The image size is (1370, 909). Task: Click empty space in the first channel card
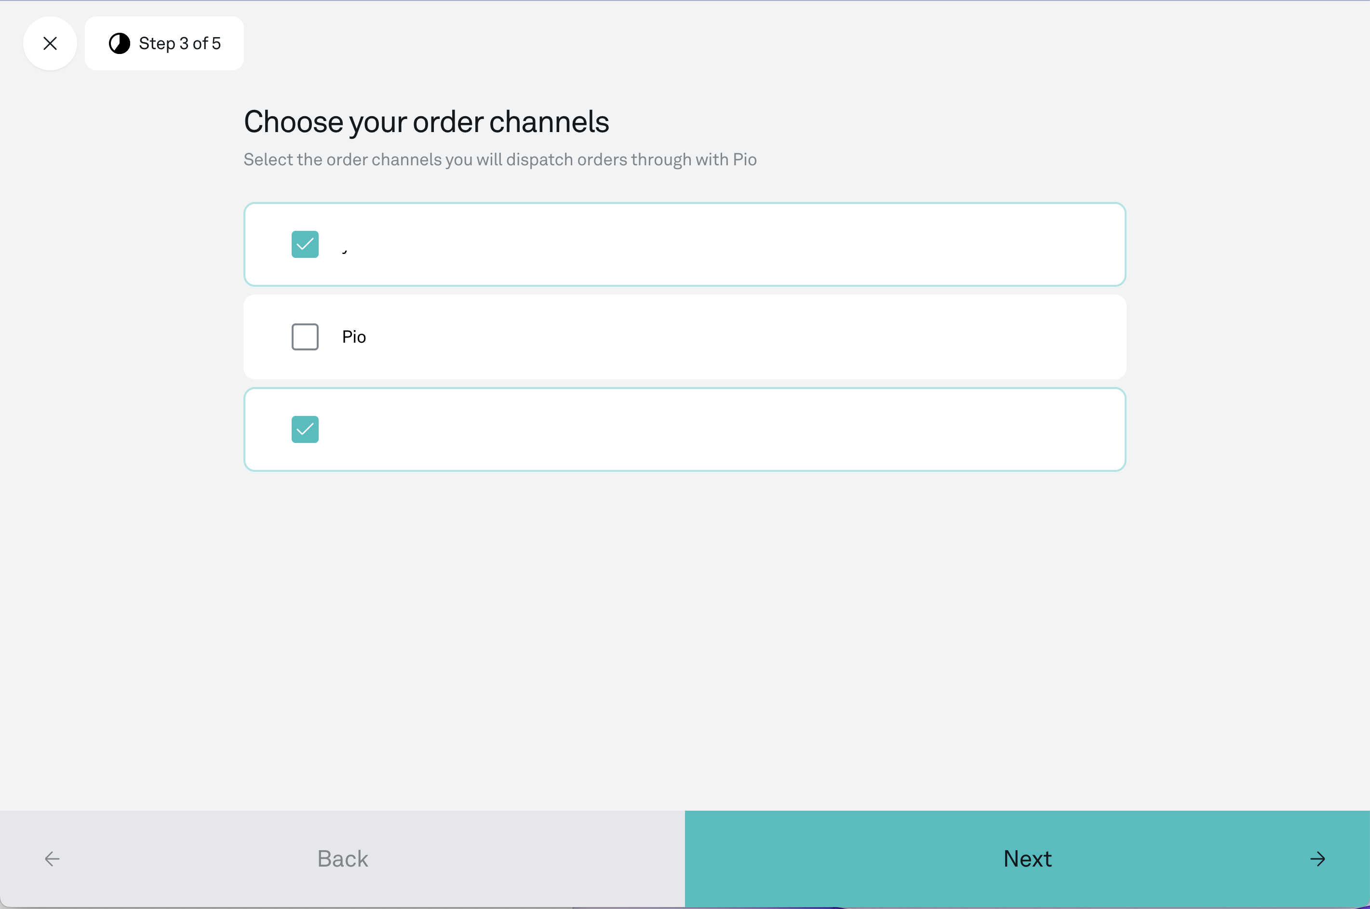click(x=812, y=244)
